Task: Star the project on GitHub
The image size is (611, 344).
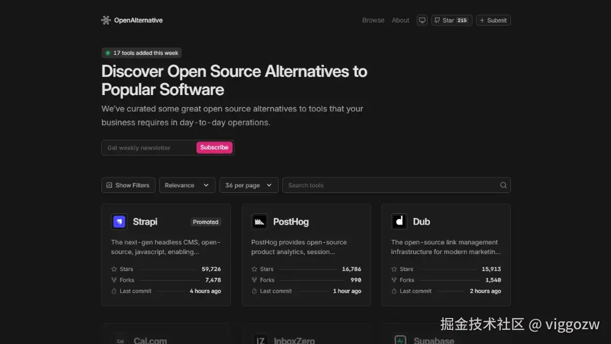Action: (x=451, y=20)
